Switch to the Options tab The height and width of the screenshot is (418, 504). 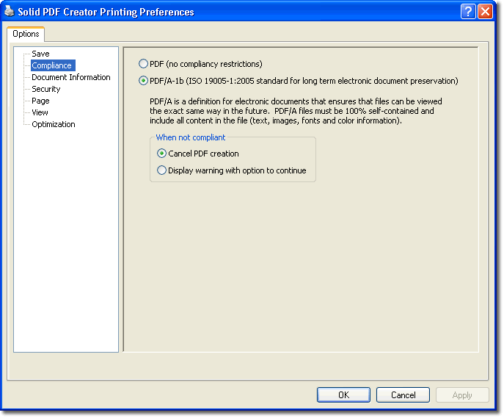[x=26, y=34]
